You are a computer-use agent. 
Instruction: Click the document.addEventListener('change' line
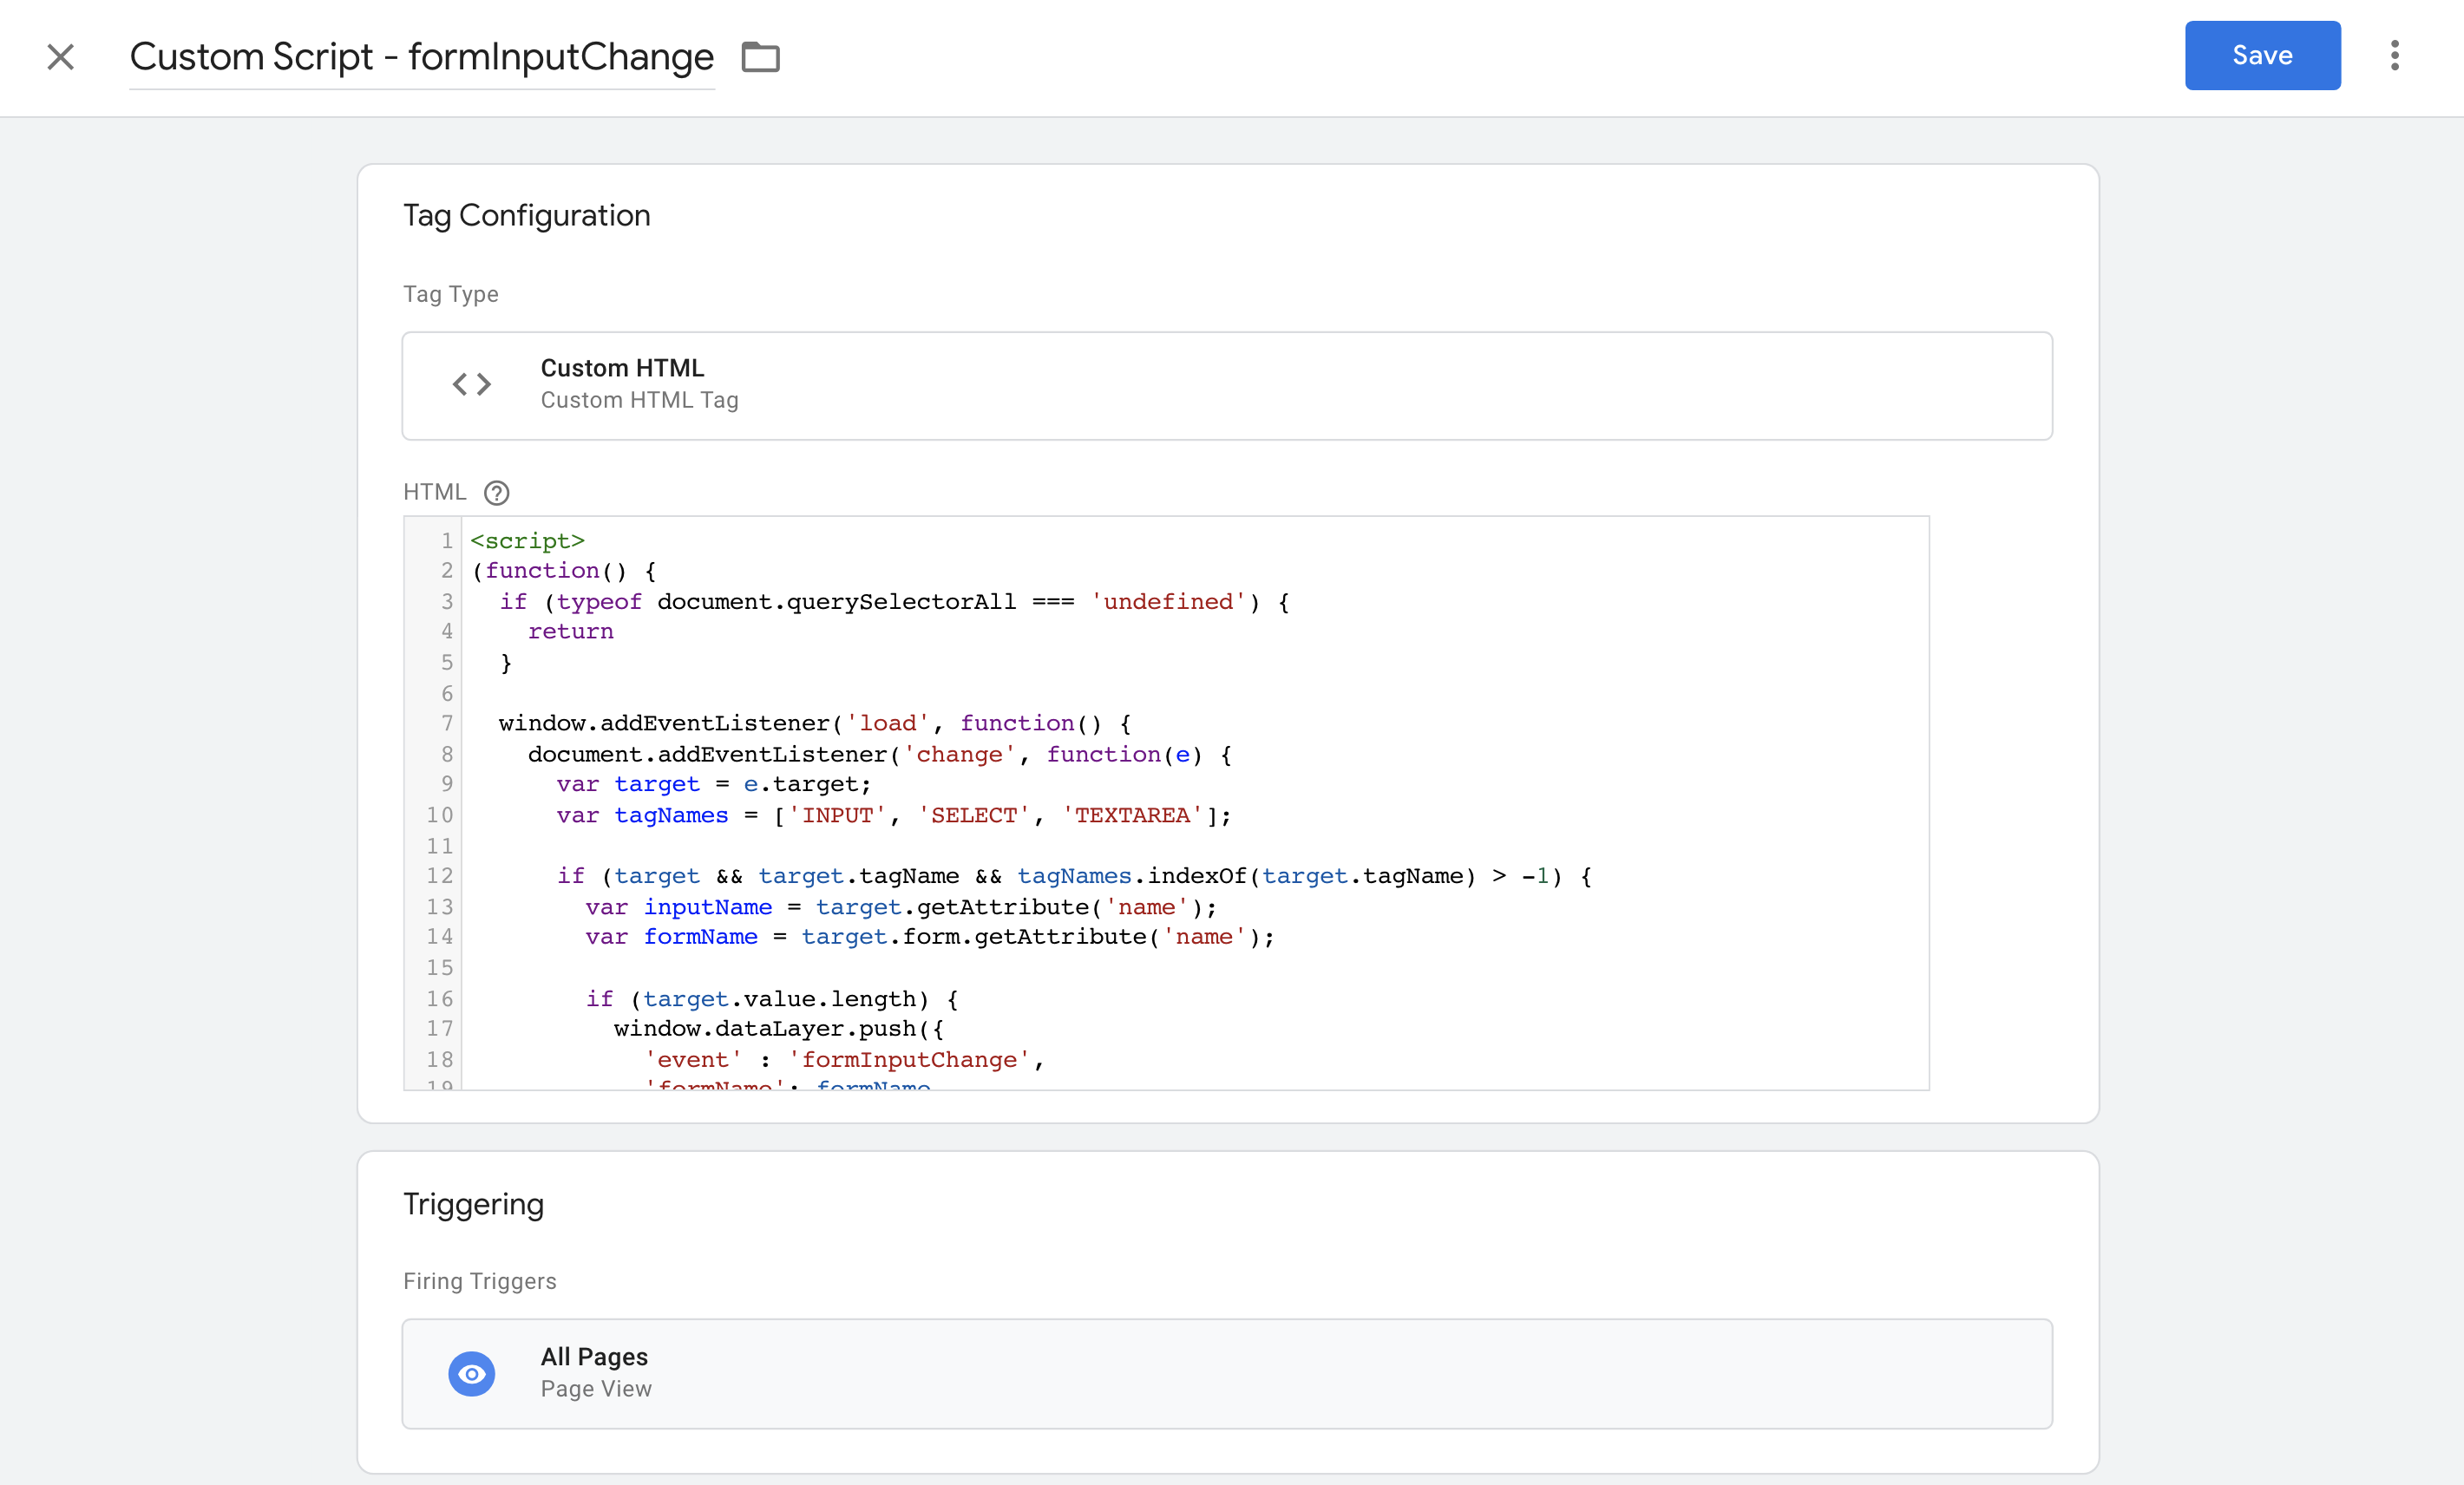(x=879, y=754)
